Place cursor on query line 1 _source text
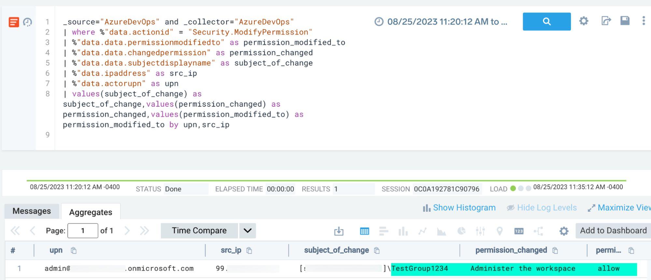 click(178, 22)
